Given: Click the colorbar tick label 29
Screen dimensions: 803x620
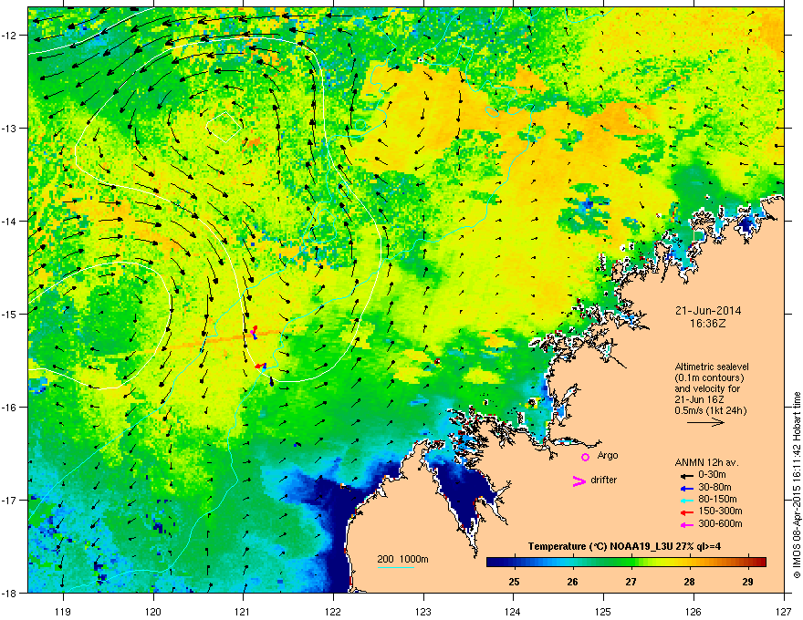Looking at the screenshot, I should [x=747, y=582].
